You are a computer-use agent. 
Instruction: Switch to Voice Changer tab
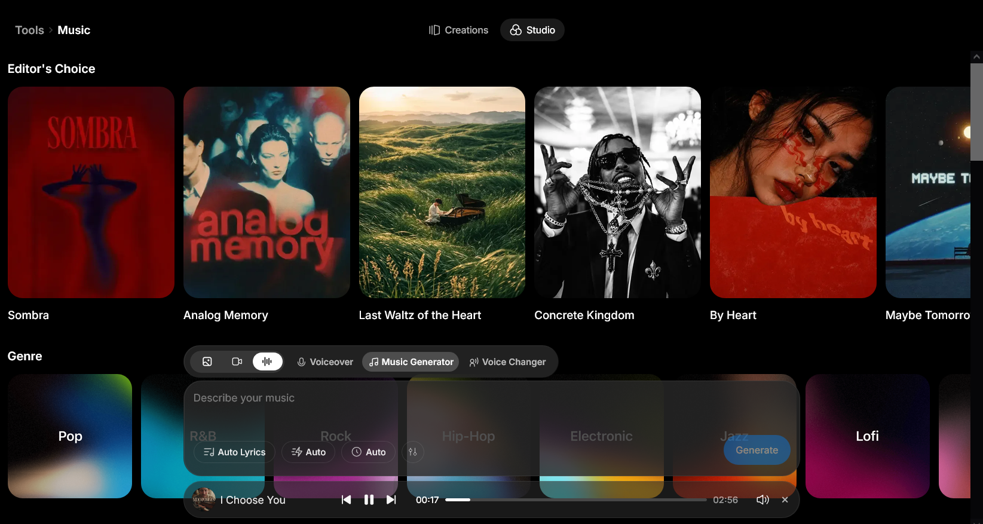point(507,361)
